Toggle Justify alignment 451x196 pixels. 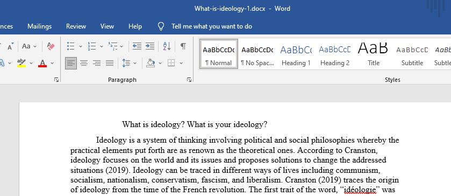tap(110, 63)
